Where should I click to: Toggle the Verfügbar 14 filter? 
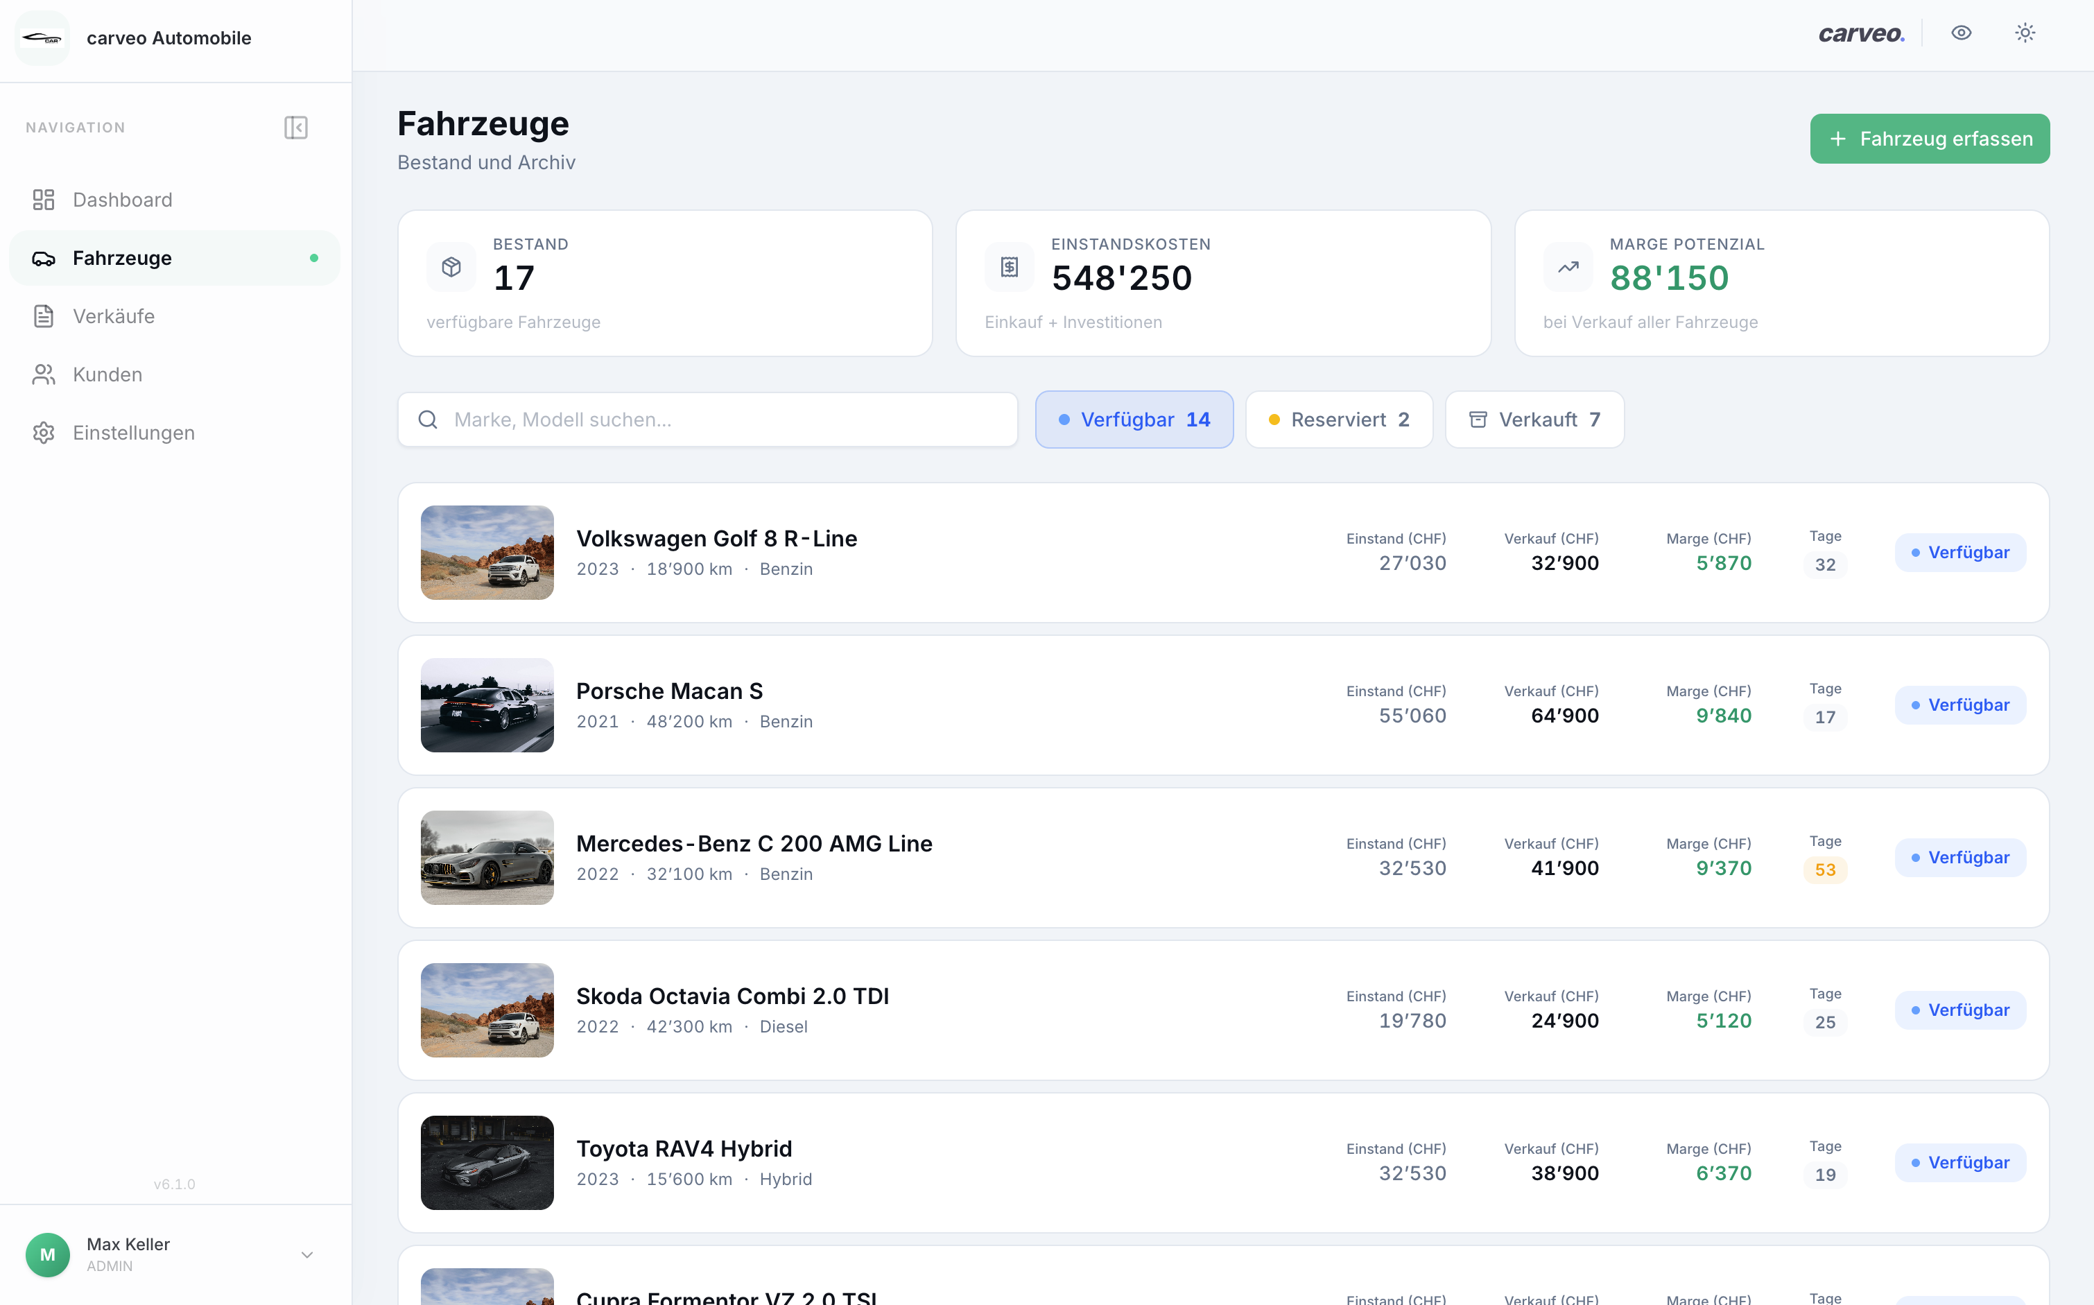pyautogui.click(x=1134, y=420)
